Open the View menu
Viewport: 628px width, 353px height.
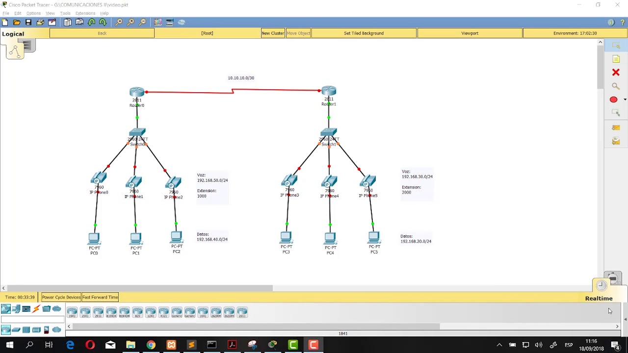coord(50,13)
